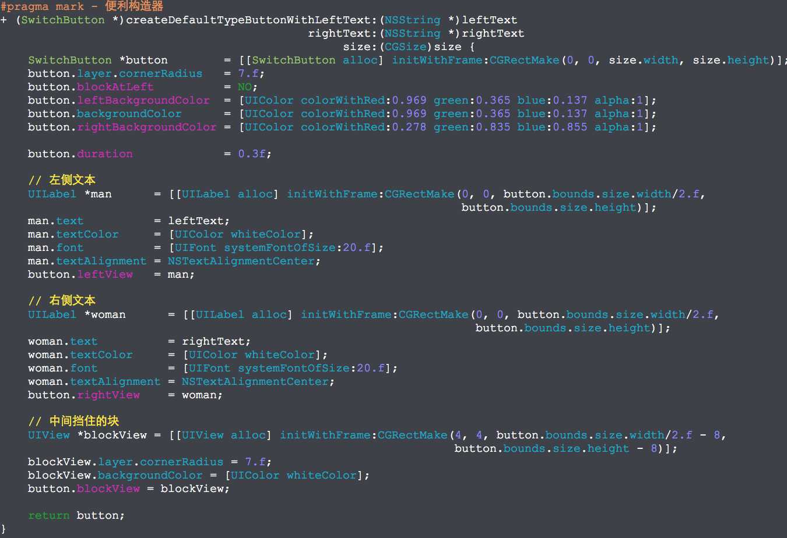Click the man.textColor property

point(73,234)
